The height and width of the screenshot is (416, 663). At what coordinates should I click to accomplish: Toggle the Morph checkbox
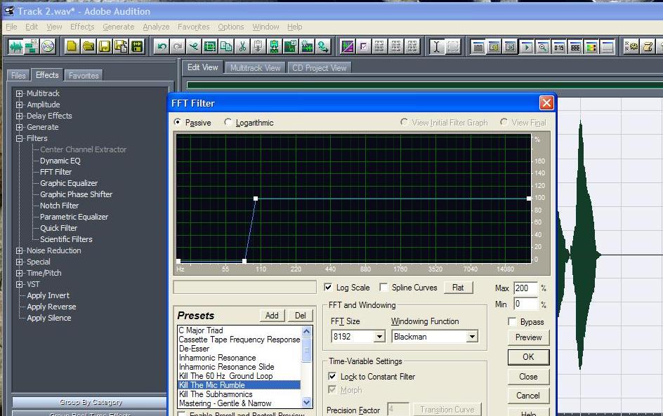pos(332,389)
